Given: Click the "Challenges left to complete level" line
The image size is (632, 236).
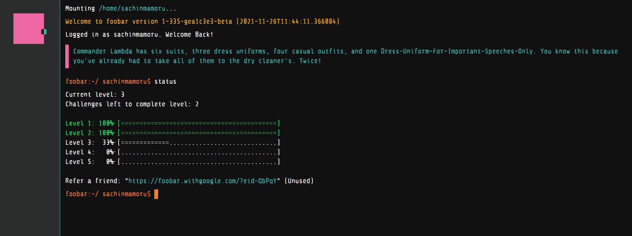Looking at the screenshot, I should click(132, 104).
